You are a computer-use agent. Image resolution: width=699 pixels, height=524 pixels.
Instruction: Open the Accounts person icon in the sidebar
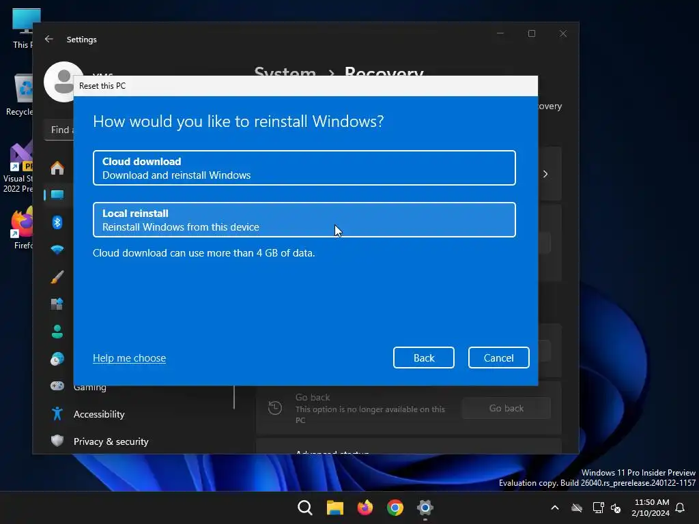(x=57, y=332)
